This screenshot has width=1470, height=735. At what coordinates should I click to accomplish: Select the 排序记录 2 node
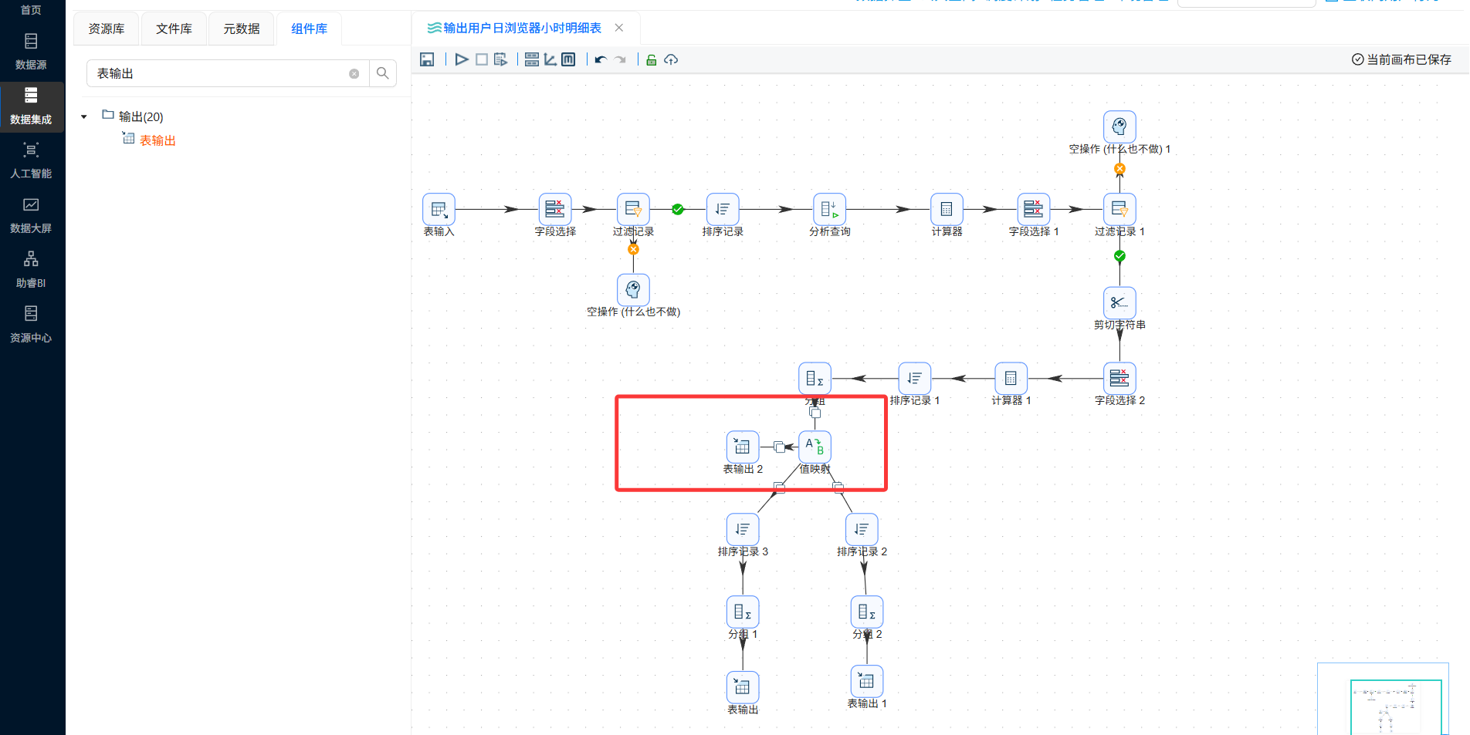[862, 529]
